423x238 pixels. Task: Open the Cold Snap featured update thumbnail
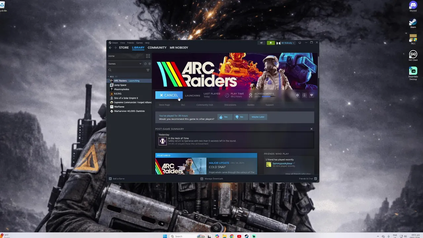click(x=181, y=166)
